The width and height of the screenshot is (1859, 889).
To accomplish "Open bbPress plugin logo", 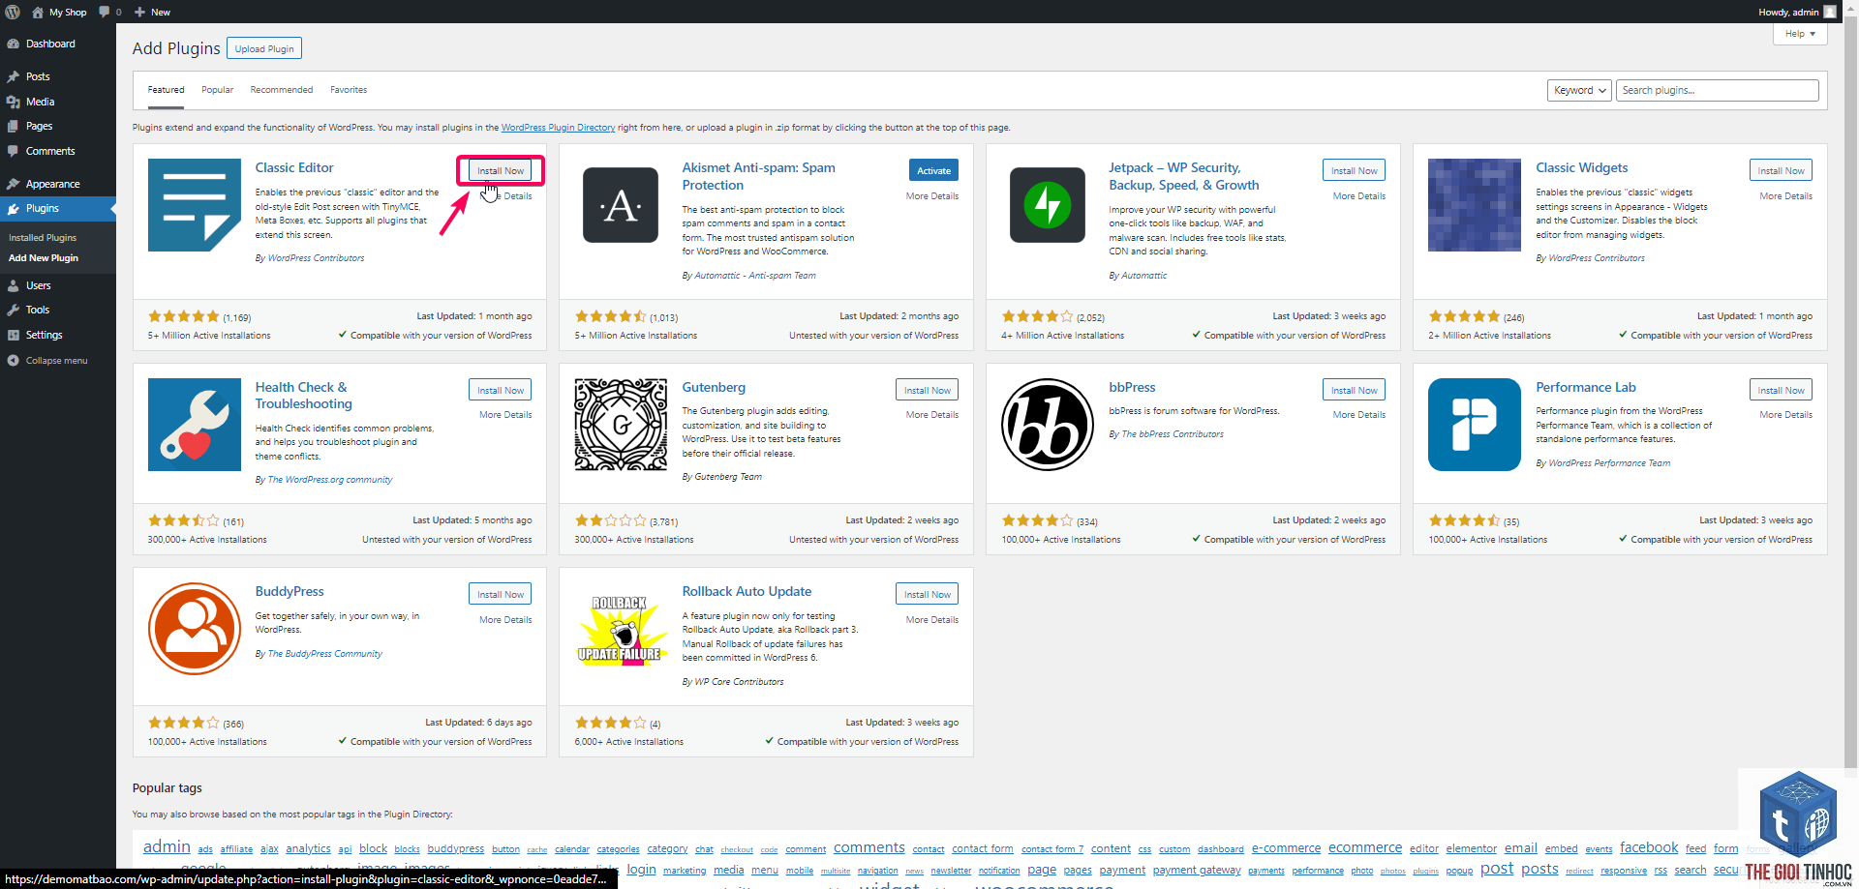I will tap(1048, 425).
